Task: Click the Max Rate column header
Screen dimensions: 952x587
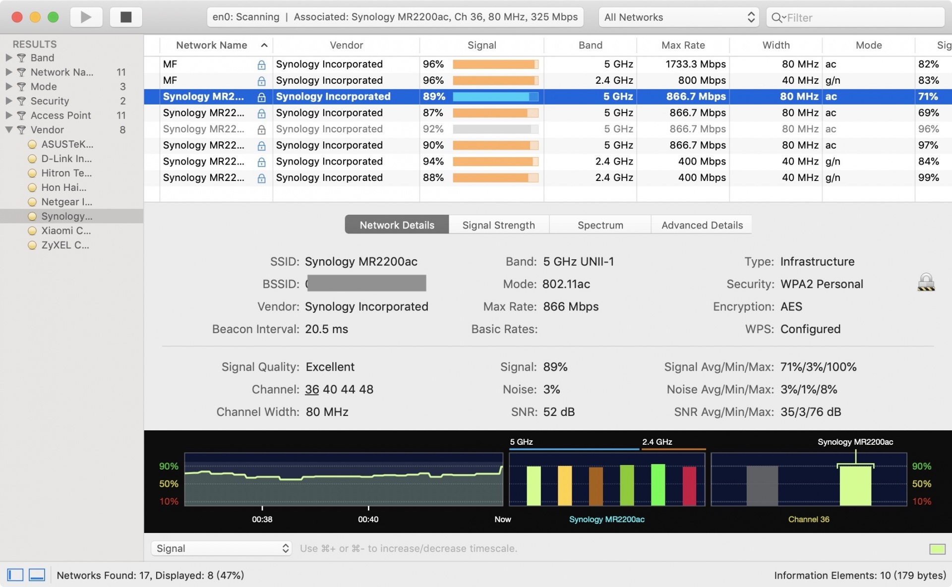Action: (683, 45)
